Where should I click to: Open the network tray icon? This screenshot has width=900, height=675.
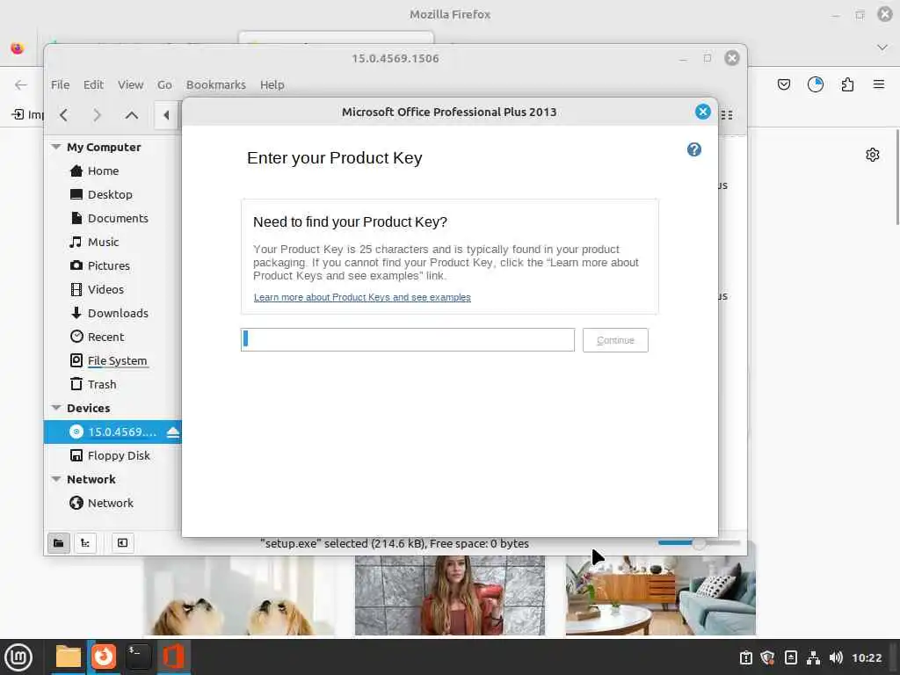(813, 657)
